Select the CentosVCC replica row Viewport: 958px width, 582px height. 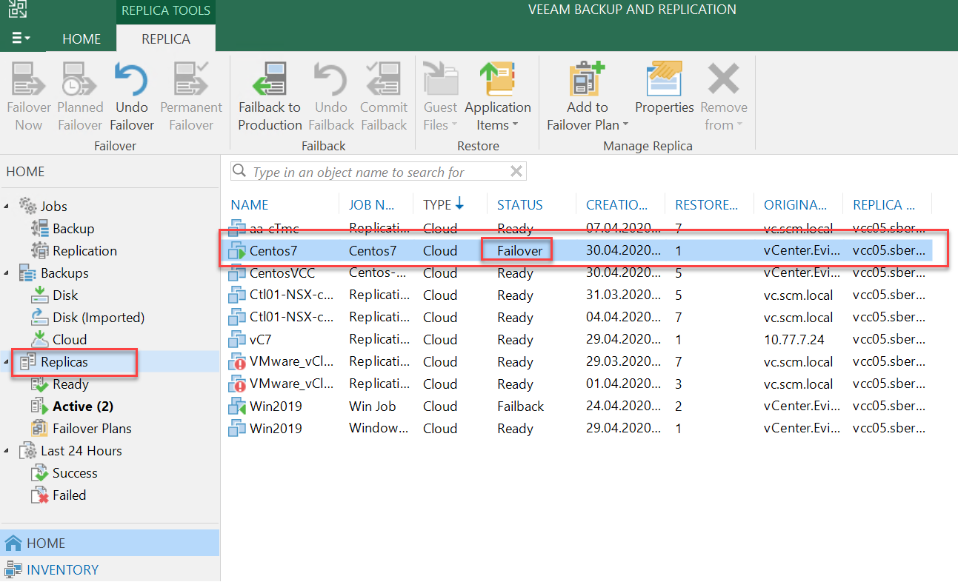[x=578, y=273]
